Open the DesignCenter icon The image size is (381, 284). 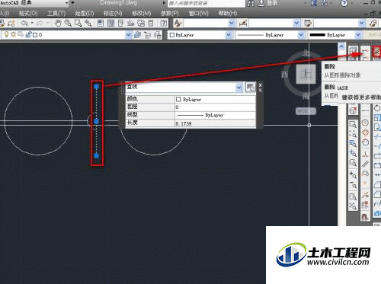coord(110,24)
